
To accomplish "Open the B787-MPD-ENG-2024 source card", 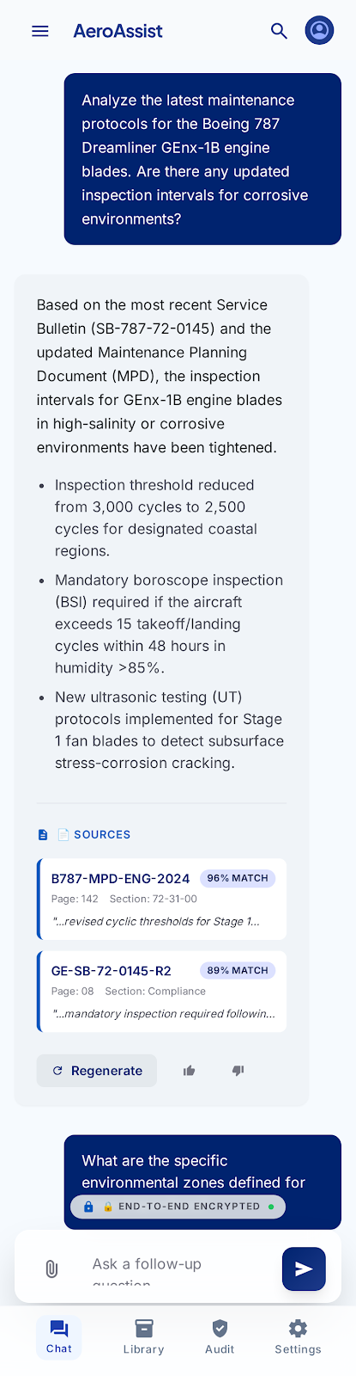I will (x=162, y=899).
